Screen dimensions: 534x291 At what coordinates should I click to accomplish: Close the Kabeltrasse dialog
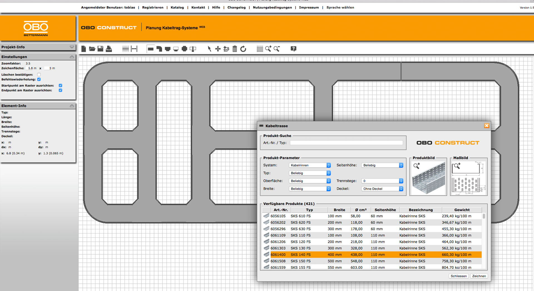coord(486,126)
